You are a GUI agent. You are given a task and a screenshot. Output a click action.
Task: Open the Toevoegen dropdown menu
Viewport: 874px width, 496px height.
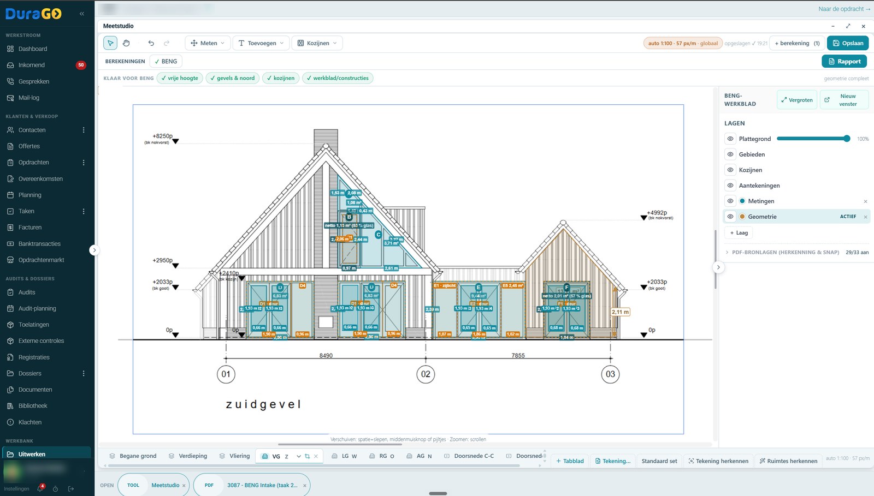tap(261, 43)
